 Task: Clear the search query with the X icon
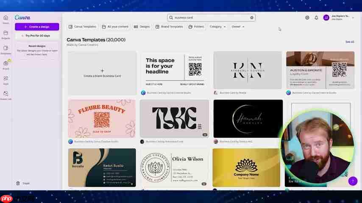pos(252,17)
